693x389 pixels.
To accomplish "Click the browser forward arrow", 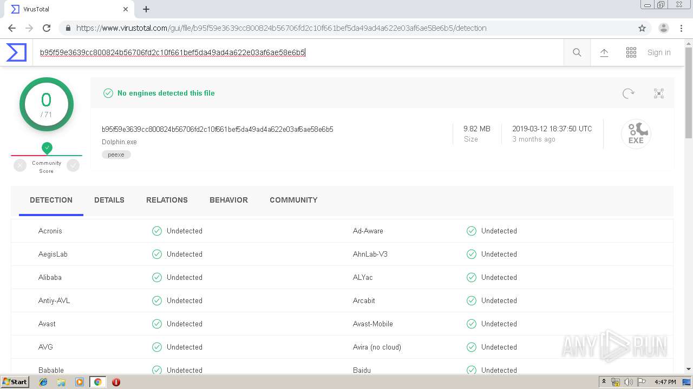I will click(x=29, y=28).
